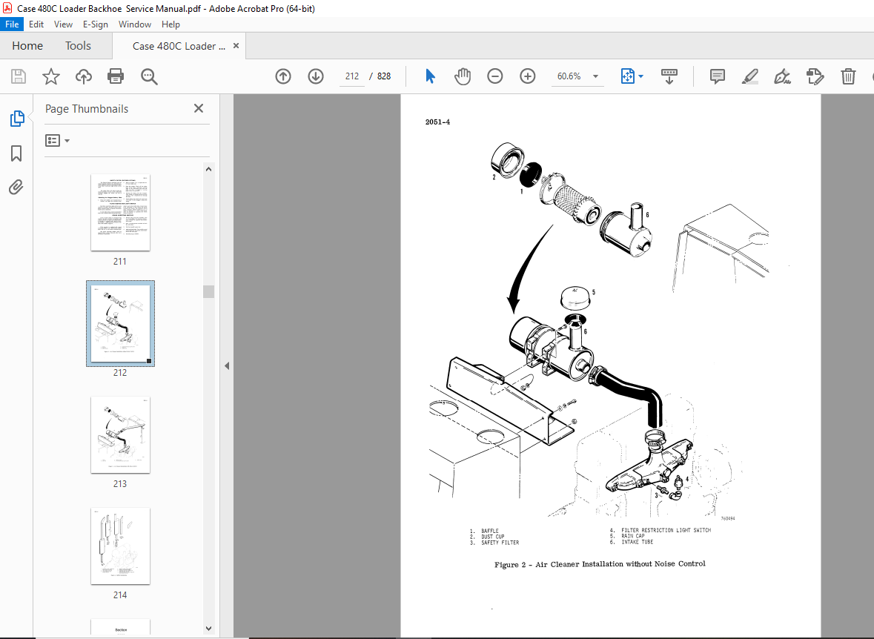Close the Case 480C Loader tab
The height and width of the screenshot is (639, 874).
click(236, 46)
